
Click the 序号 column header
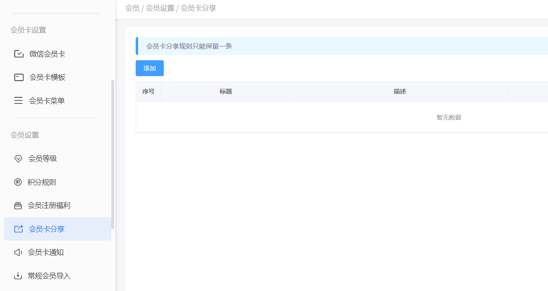coord(148,92)
